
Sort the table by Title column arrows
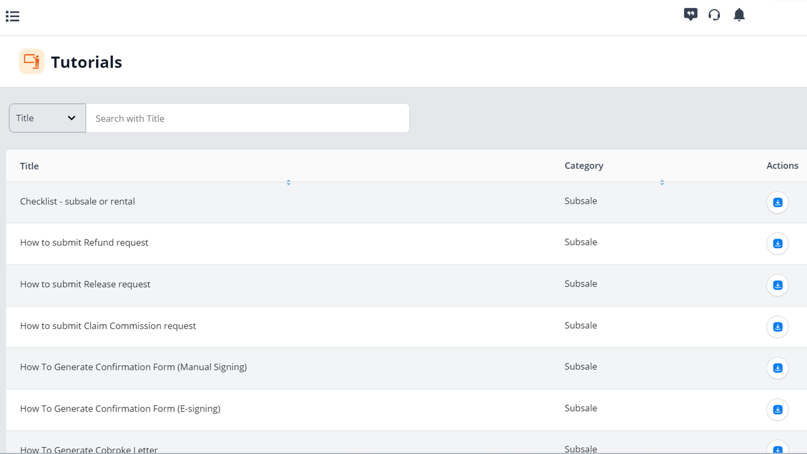point(288,182)
